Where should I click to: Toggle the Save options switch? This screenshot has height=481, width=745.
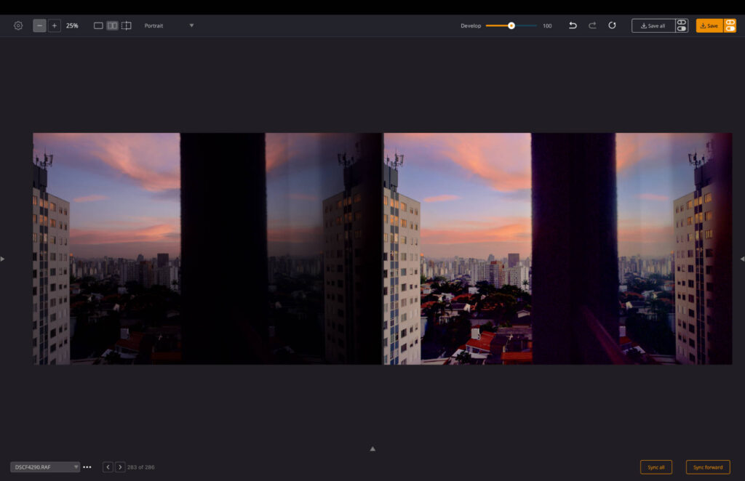[x=730, y=25]
